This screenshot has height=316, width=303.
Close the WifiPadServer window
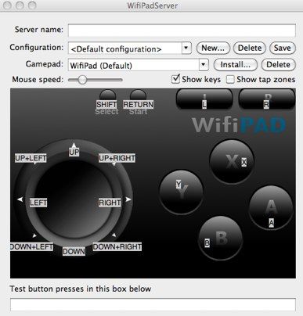[7, 5]
